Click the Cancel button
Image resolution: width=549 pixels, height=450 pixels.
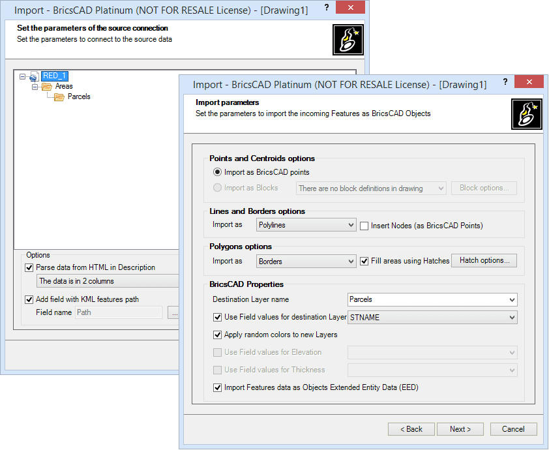point(513,429)
